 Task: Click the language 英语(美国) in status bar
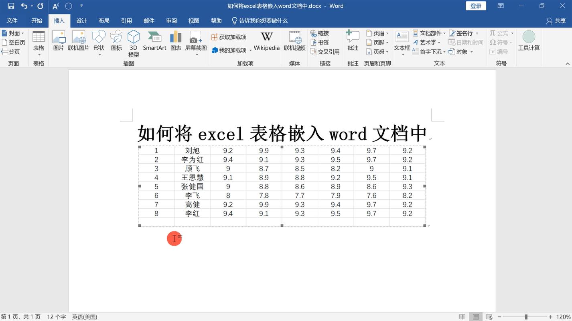coord(85,317)
